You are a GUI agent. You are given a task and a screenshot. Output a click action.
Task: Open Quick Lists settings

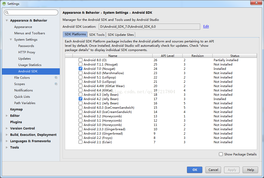pos(22,97)
